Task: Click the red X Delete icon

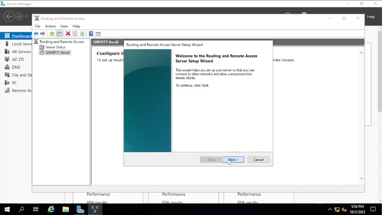Action: (68, 34)
